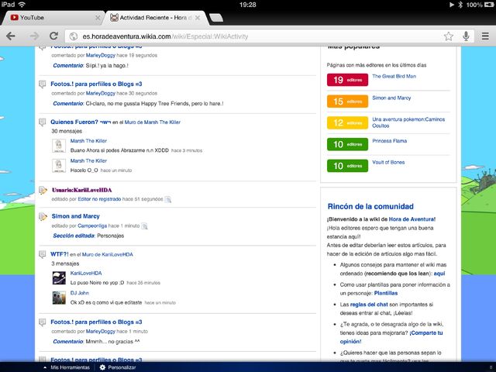The image size is (496, 372).
Task: Activate voice search microphone icon
Action: point(466,36)
